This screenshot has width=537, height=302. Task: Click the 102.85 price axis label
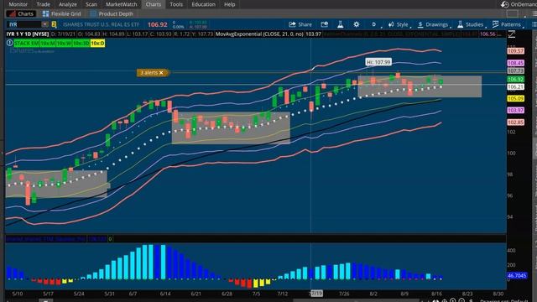tap(515, 122)
